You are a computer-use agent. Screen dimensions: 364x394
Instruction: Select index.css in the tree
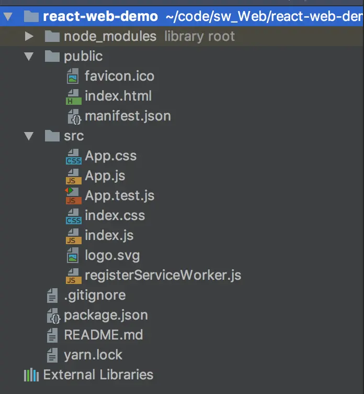click(115, 216)
